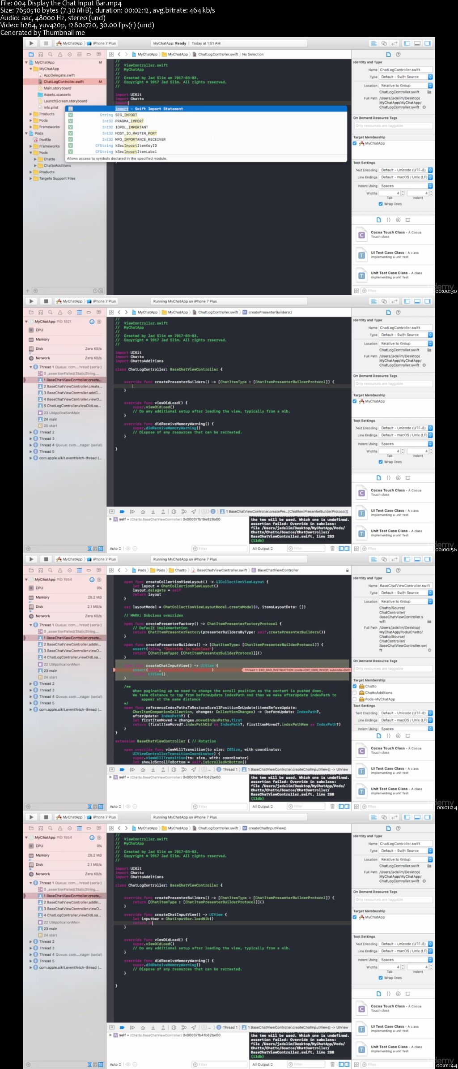The height and width of the screenshot is (1069, 458).
Task: In the 00:00:30 frame, choose the SEG_IMPORT completion
Action: (x=206, y=115)
